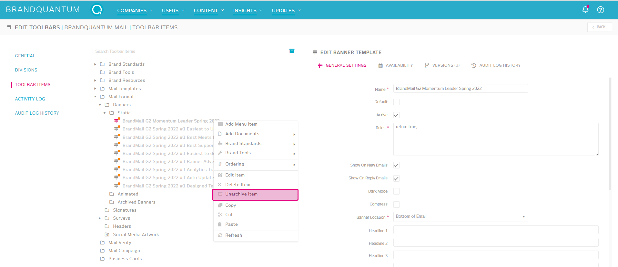Screen dimensions: 618x267
Task: Click the Business Cards folder icon
Action: click(x=102, y=259)
